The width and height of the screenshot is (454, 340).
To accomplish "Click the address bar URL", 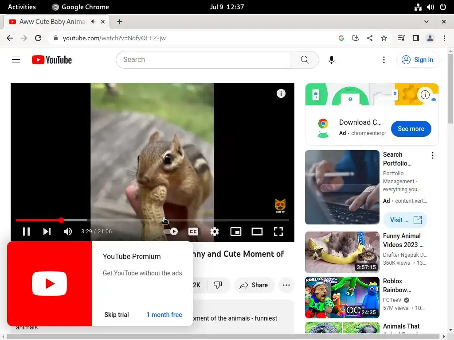I will coord(114,38).
